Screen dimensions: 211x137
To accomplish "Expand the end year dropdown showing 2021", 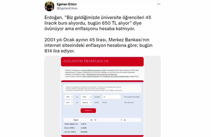I will click(x=69, y=103).
